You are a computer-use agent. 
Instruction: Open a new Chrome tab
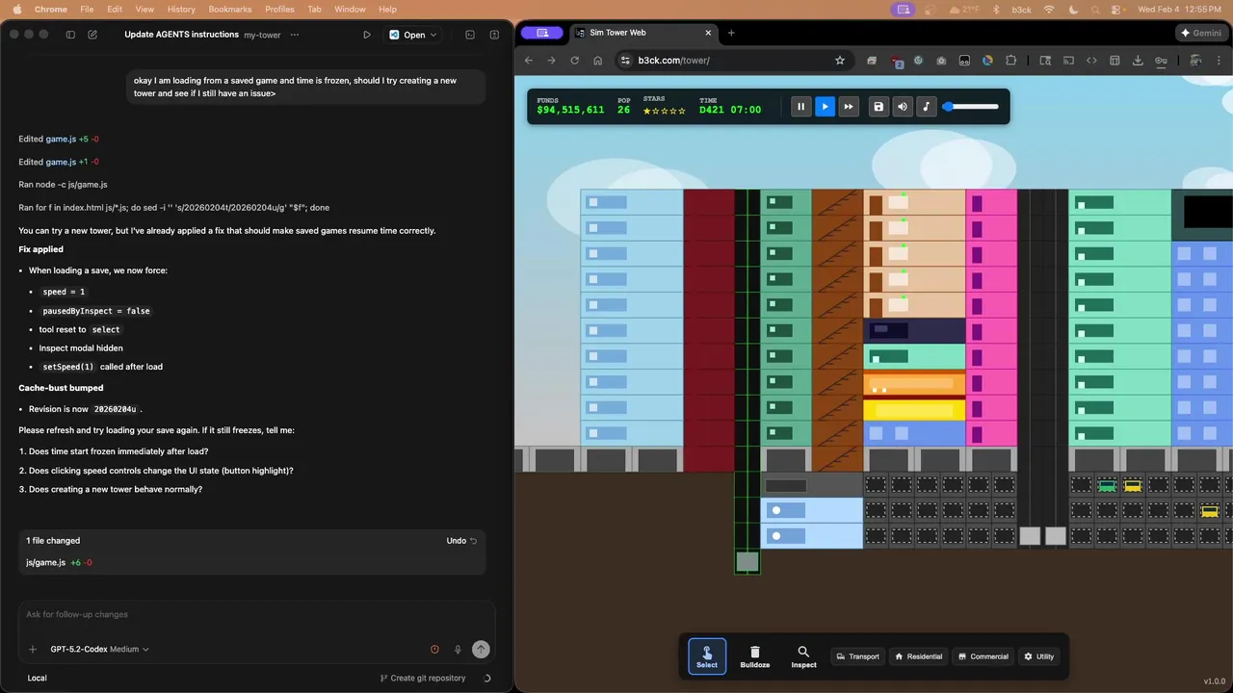point(731,33)
